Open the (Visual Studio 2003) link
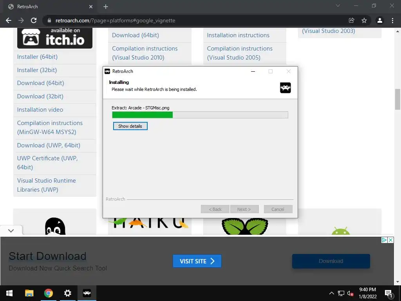Image resolution: width=401 pixels, height=301 pixels. click(329, 31)
